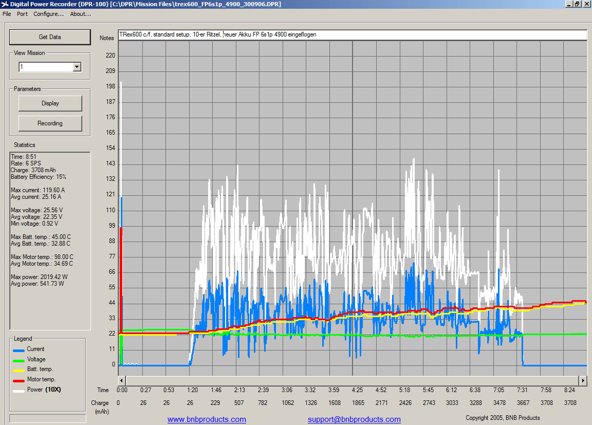Screen dimensions: 592x425
Task: Click the 3667 charge axis value
Action: pyautogui.click(x=523, y=403)
